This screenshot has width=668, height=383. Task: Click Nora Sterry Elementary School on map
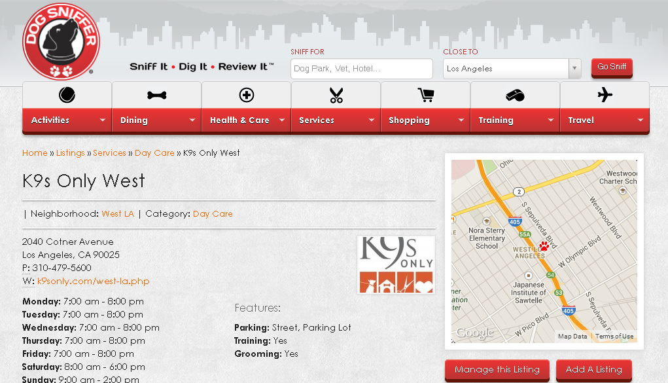487,238
